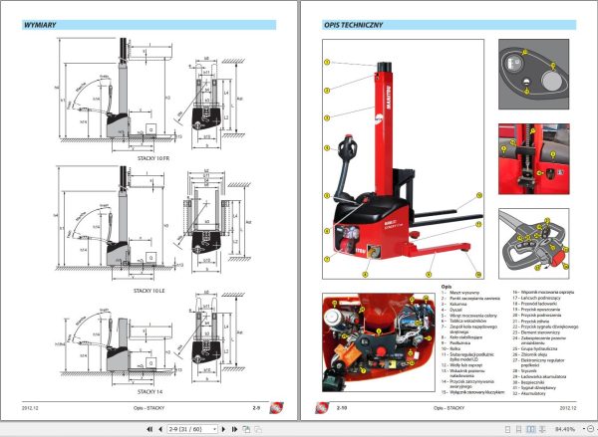Image resolution: width=598 pixels, height=437 pixels.
Task: Click the control handle detail image
Action: point(534,244)
